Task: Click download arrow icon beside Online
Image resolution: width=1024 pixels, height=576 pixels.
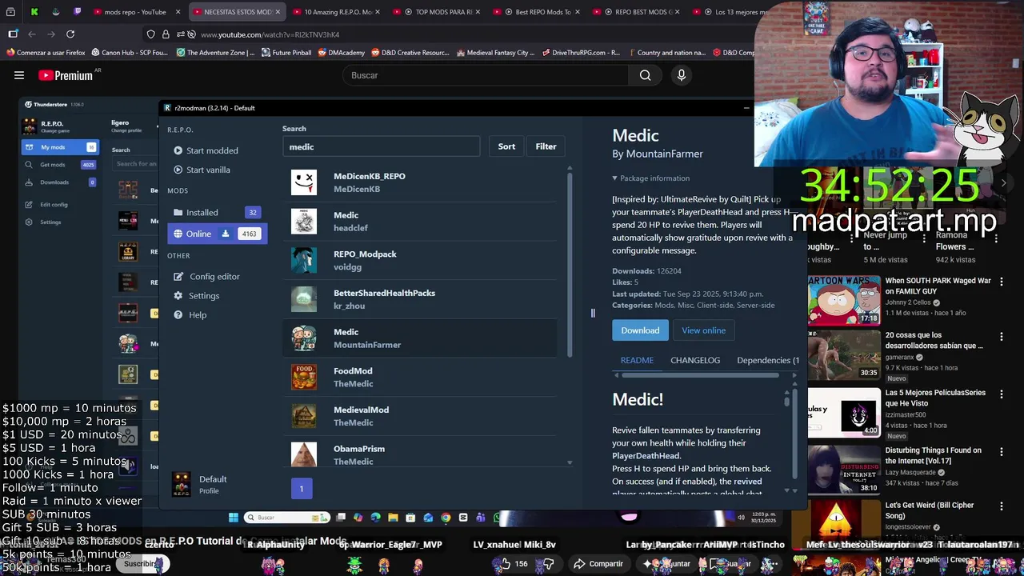Action: [226, 234]
